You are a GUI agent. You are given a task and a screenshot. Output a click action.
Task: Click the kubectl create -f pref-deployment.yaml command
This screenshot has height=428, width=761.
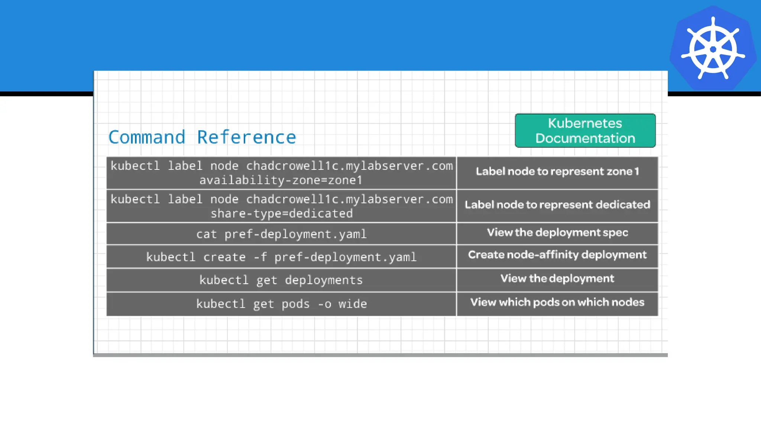point(281,257)
